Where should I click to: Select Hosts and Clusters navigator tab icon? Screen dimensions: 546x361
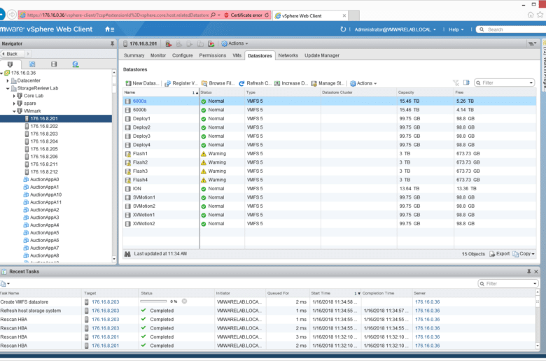coord(10,64)
